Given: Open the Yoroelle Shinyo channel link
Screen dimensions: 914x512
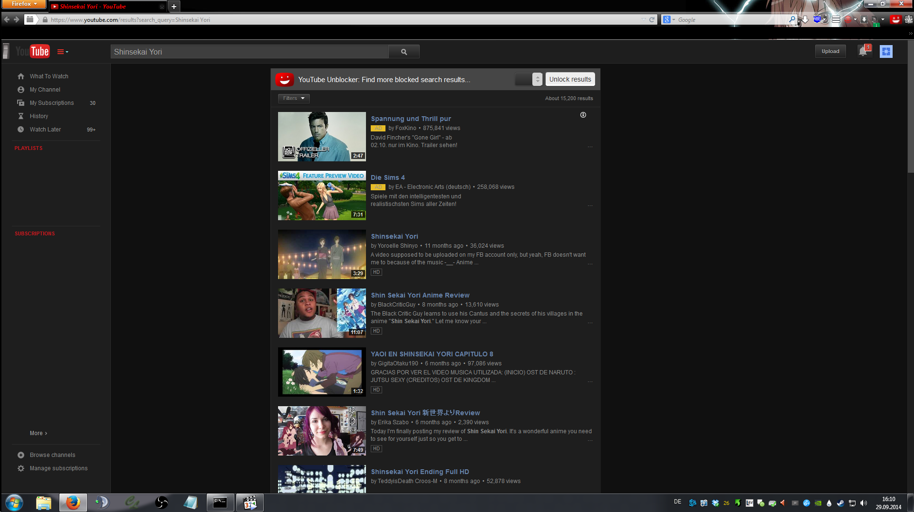Looking at the screenshot, I should tap(398, 246).
